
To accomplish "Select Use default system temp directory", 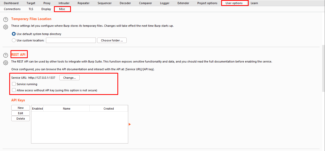I will [x=14, y=34].
